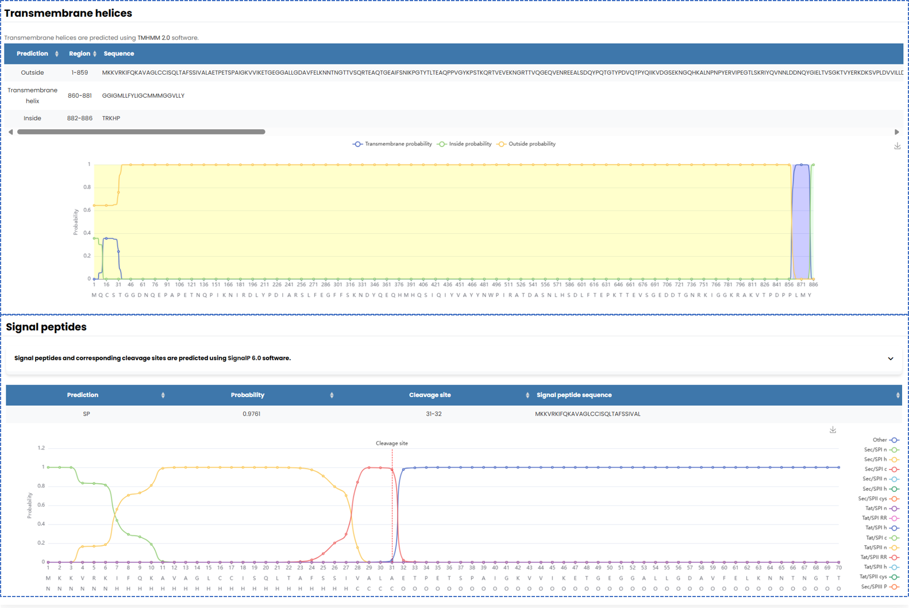Toggle Transmembrane probability series in legend
Image resolution: width=909 pixels, height=608 pixels.
pos(392,144)
